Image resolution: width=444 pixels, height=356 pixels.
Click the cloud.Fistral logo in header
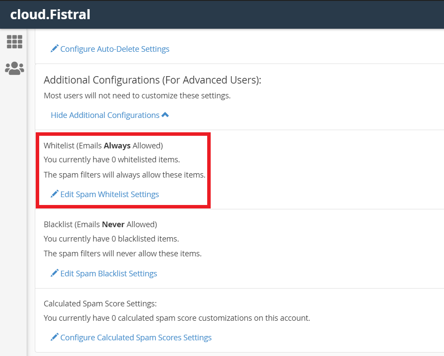(50, 14)
